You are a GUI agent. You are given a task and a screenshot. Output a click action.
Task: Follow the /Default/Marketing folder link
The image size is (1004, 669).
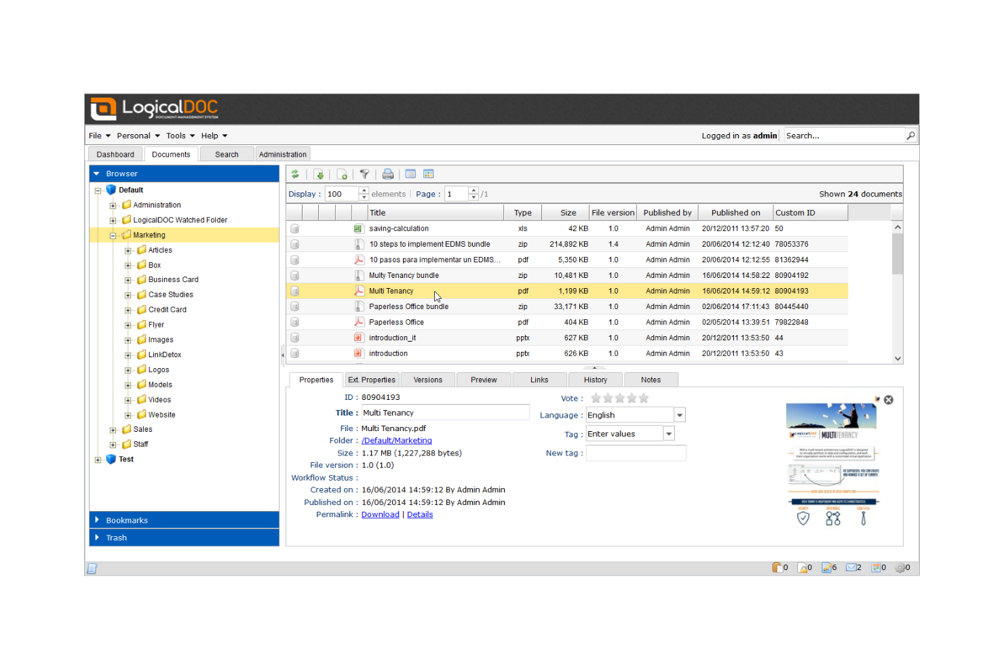click(x=397, y=441)
